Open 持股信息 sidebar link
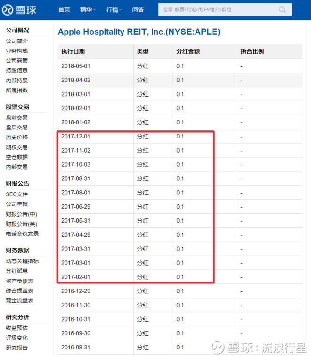Screen dimensions: 311x356 (17, 70)
